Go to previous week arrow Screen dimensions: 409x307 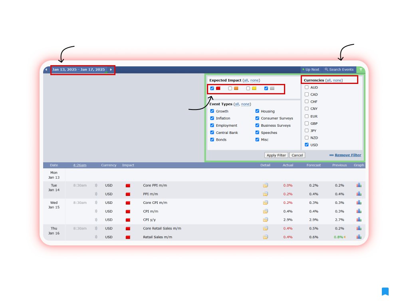tap(46, 70)
